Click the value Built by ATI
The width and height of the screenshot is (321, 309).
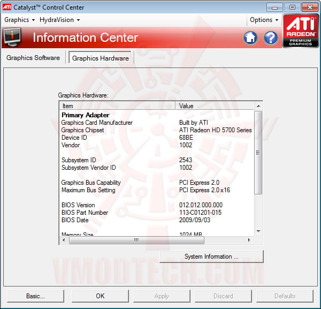click(x=194, y=123)
